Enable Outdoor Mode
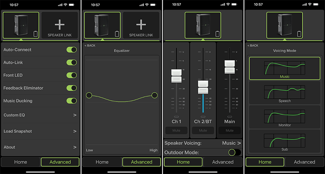 234,153
